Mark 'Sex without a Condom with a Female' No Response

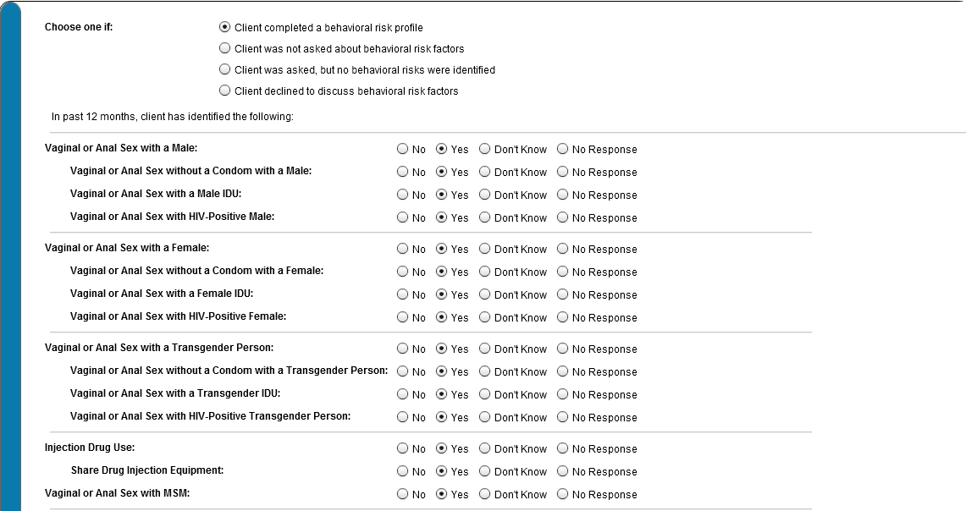pos(562,272)
